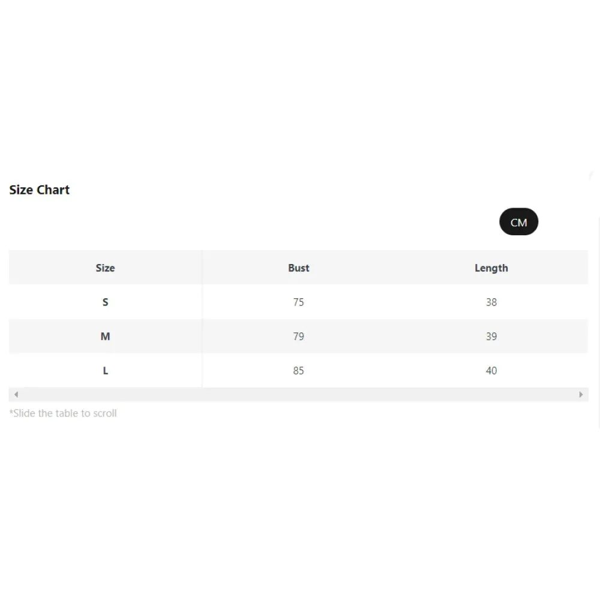Click the left scroll arrow under table
The width and height of the screenshot is (600, 600).
tap(16, 395)
